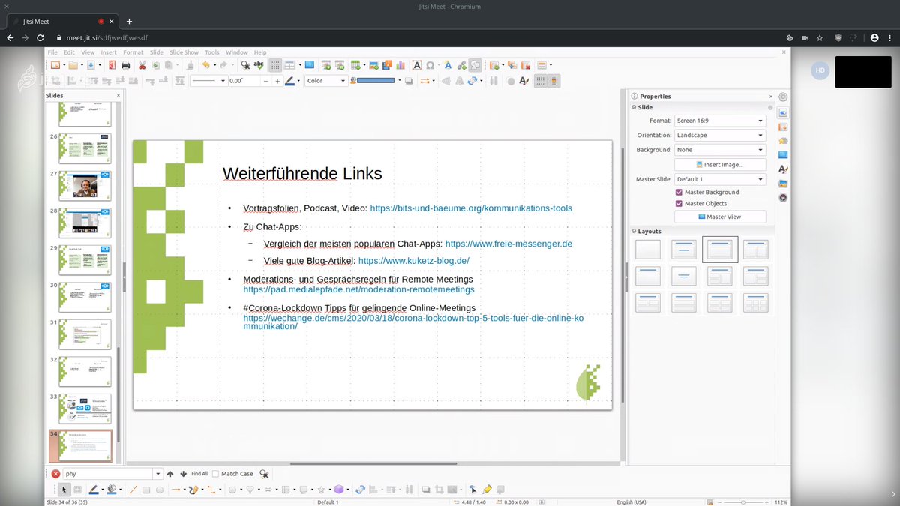Screen dimensions: 900x506
Task: Click the blue fill color swatch
Action: (x=376, y=80)
